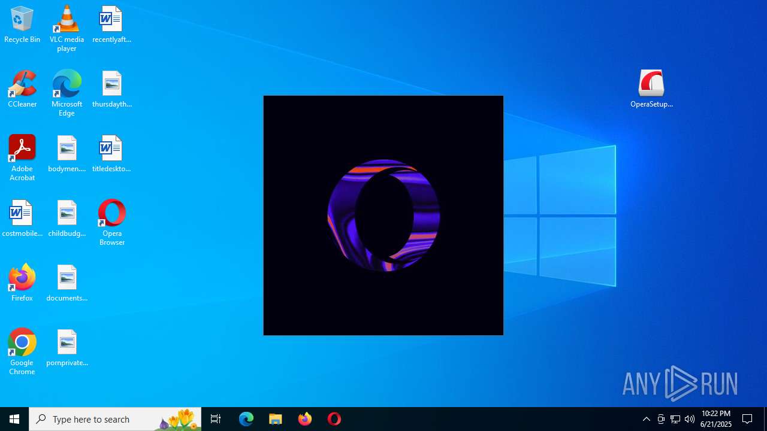The width and height of the screenshot is (767, 431).
Task: Select the recentlyaft... Word document icon
Action: click(x=111, y=25)
